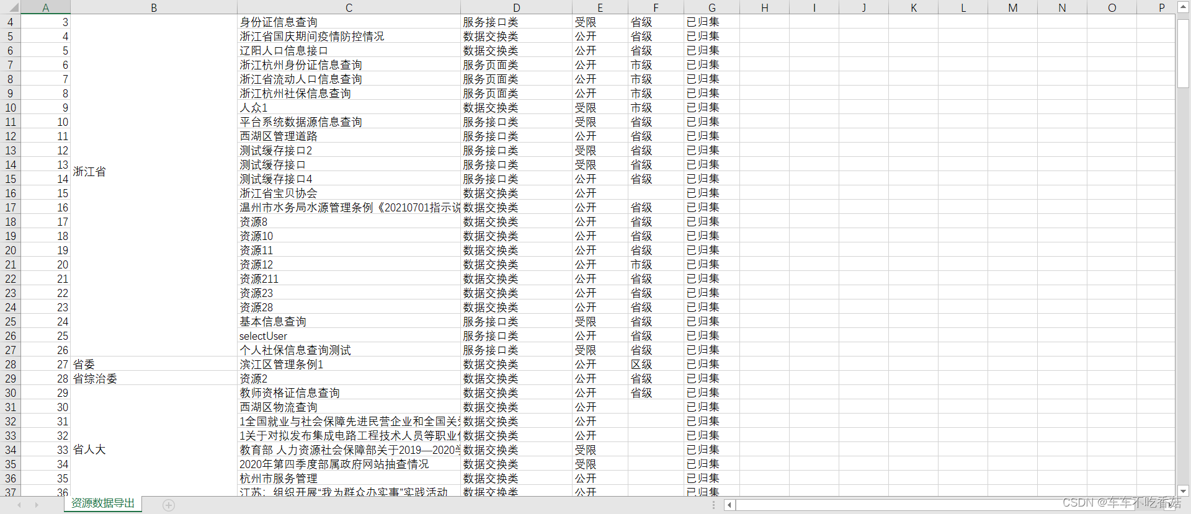Image resolution: width=1191 pixels, height=514 pixels.
Task: Open the 资源数据导出 sheet tab
Action: pyautogui.click(x=103, y=503)
